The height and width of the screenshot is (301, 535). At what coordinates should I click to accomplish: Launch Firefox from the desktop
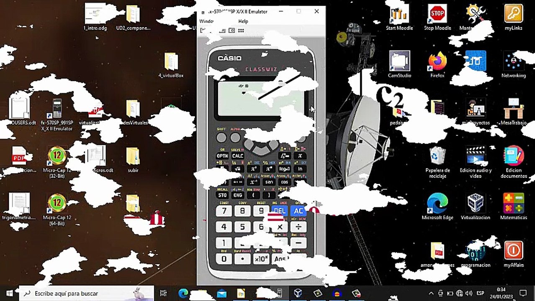pyautogui.click(x=437, y=65)
